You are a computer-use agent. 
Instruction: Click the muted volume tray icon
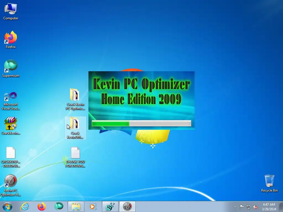point(255,207)
